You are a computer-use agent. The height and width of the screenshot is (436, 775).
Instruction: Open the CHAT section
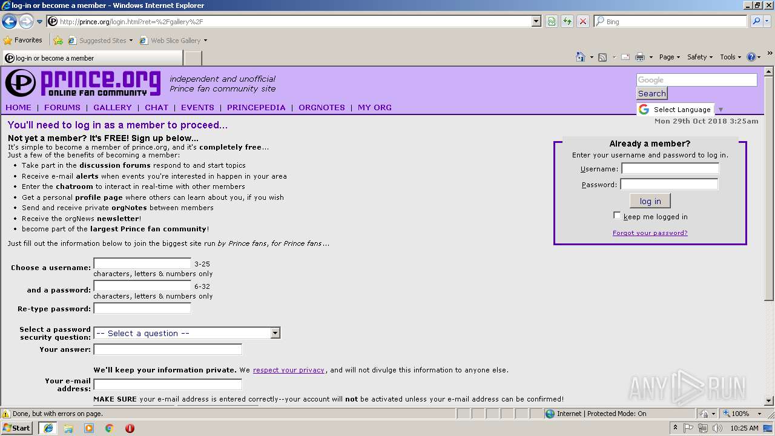(x=156, y=107)
